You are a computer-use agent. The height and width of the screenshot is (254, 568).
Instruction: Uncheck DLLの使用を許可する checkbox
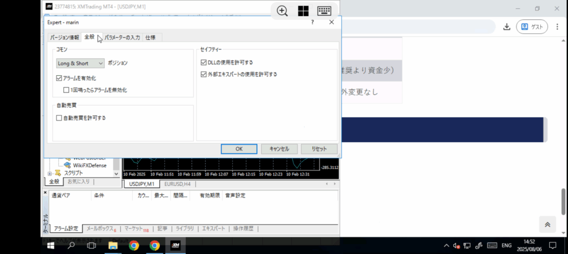204,63
